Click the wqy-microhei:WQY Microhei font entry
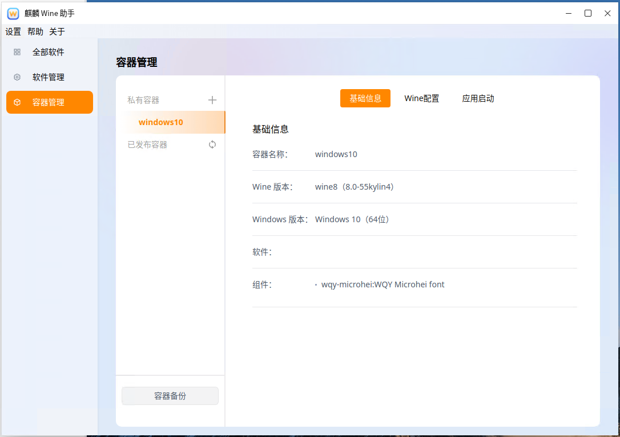 [x=383, y=284]
